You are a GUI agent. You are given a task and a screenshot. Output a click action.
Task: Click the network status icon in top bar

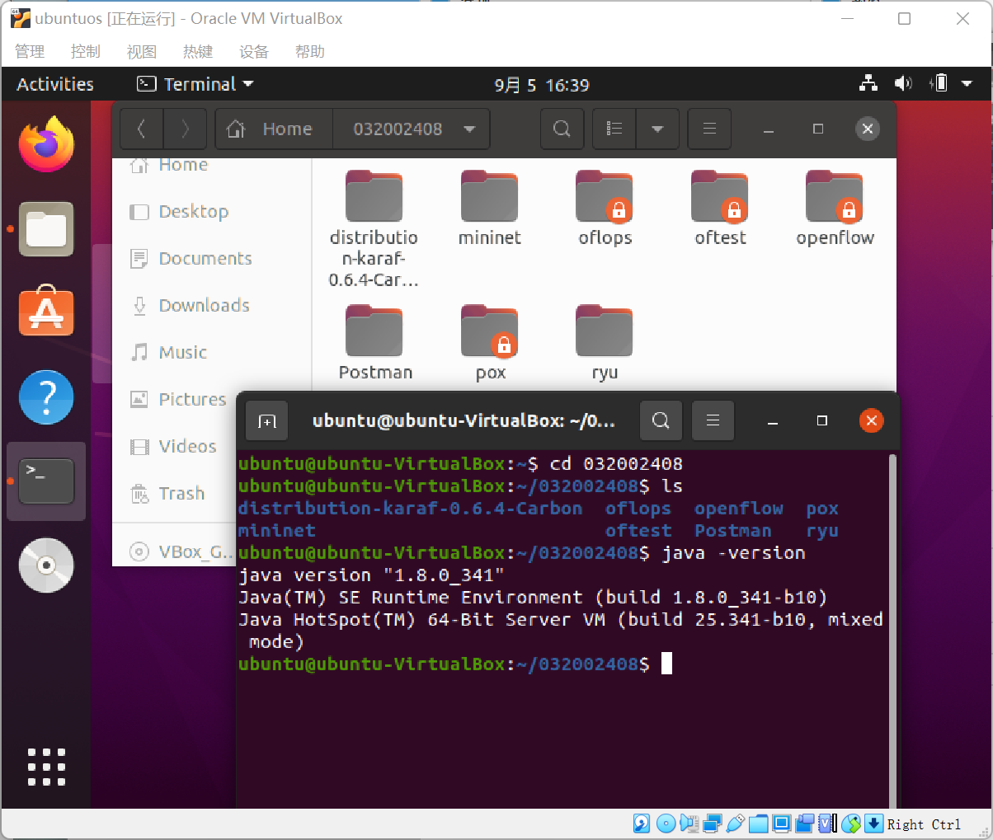tap(868, 83)
